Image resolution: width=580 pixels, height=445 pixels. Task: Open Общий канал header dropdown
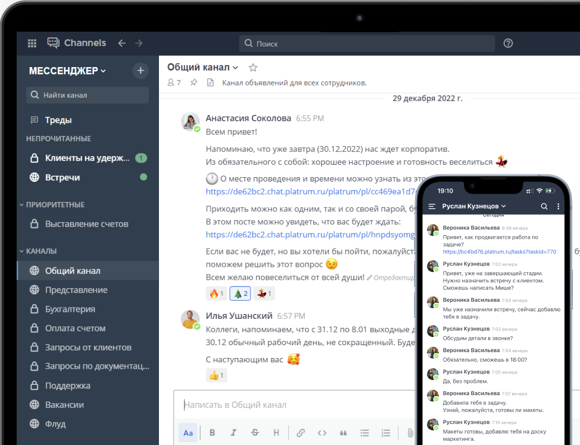pyautogui.click(x=202, y=67)
